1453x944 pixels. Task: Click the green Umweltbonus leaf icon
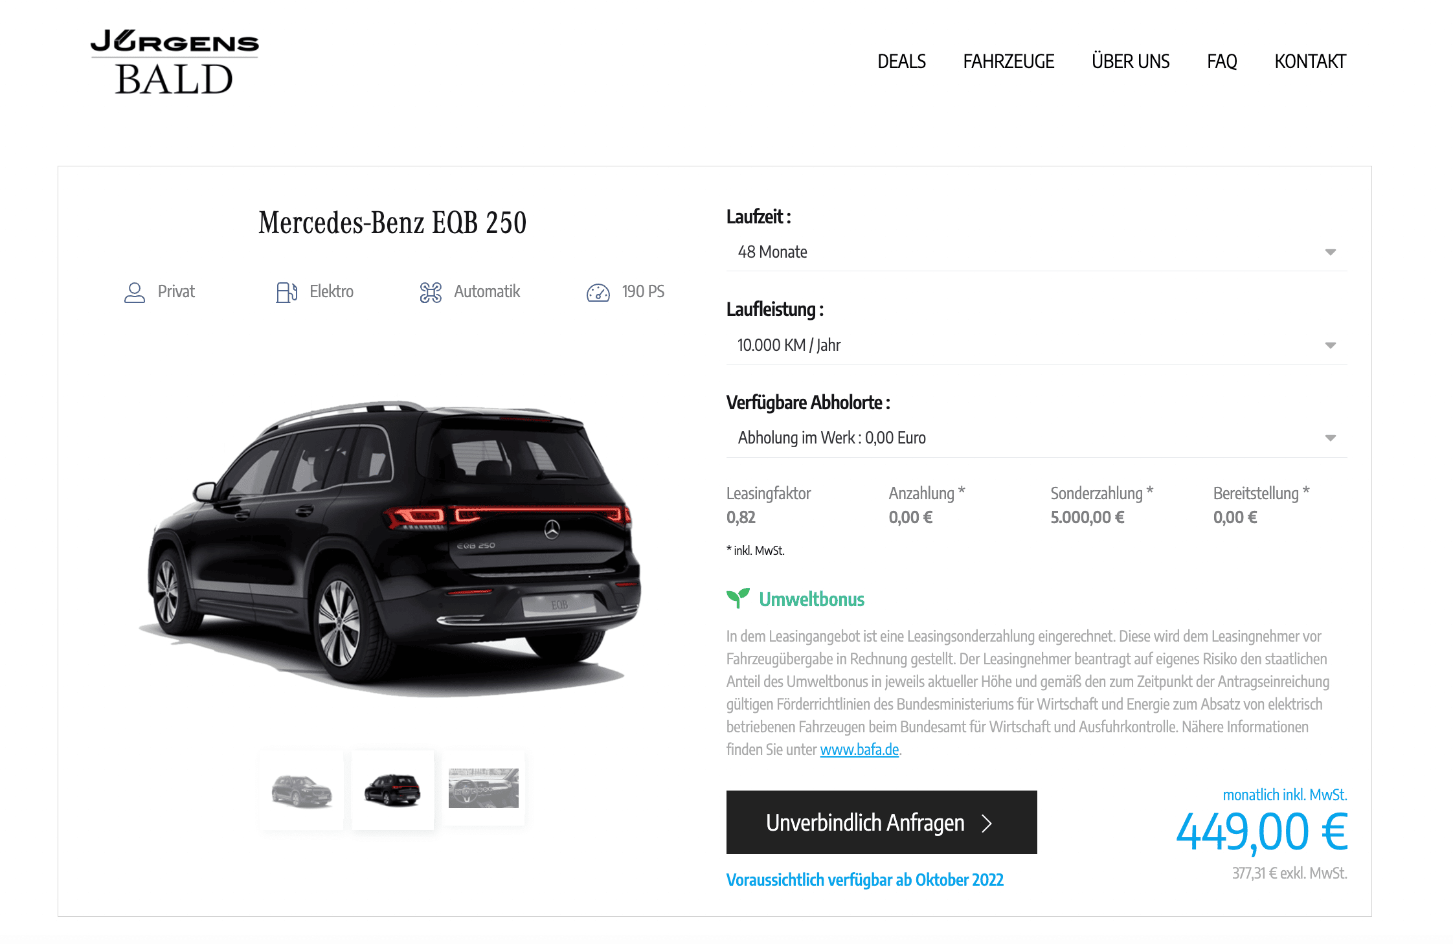pos(738,598)
